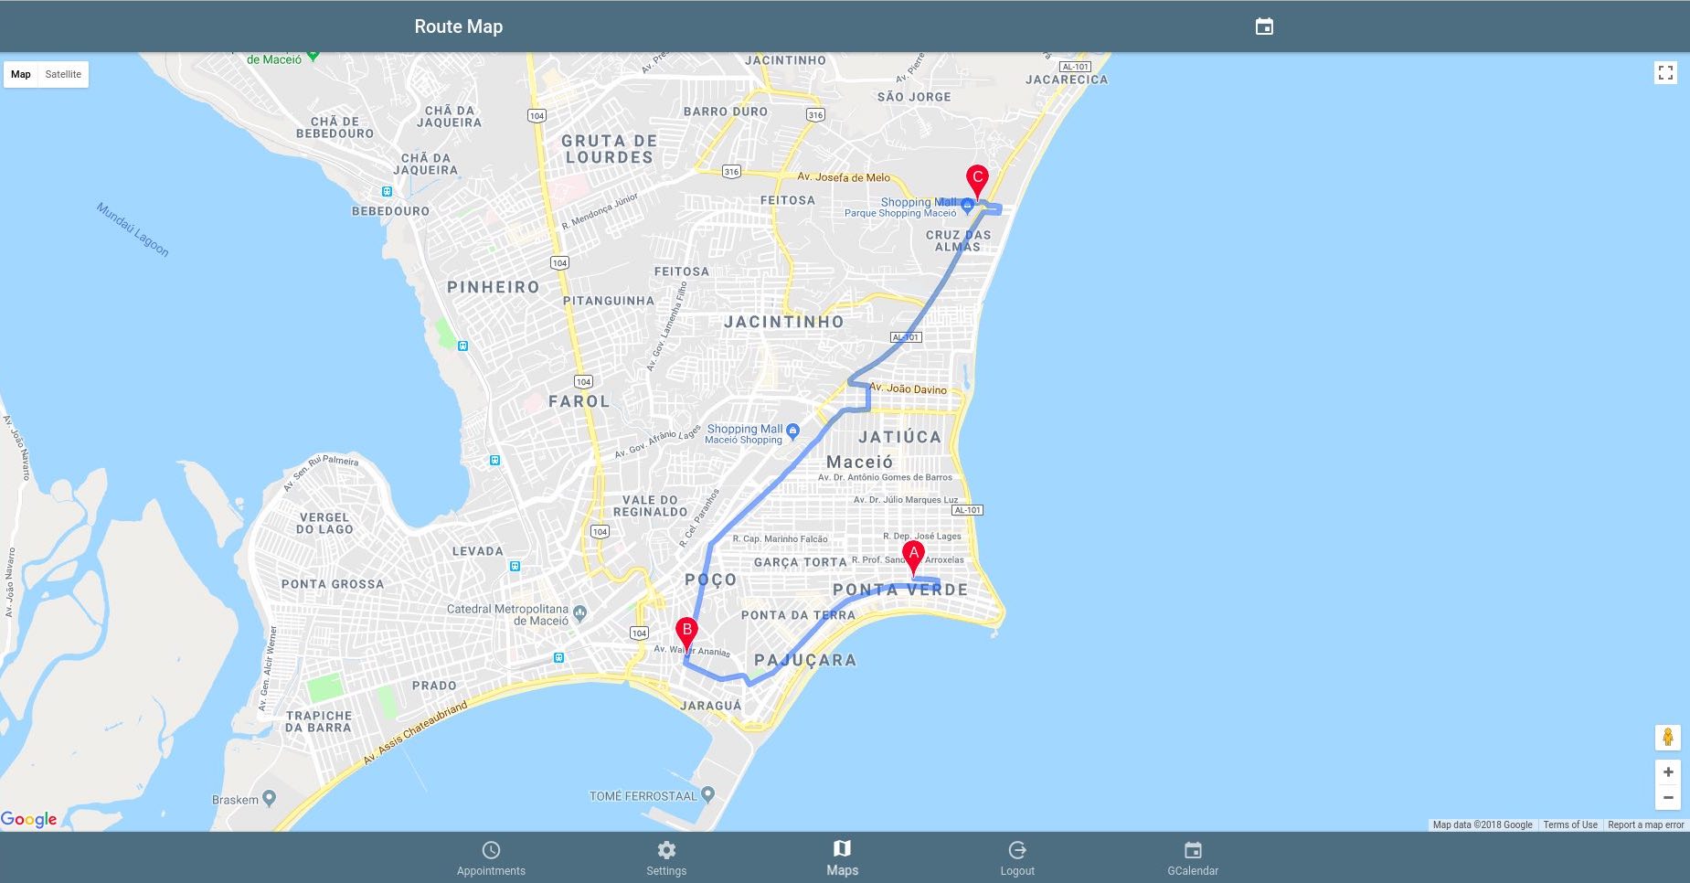1690x883 pixels.
Task: Click the Map data ©2018 Google text
Action: pyautogui.click(x=1483, y=824)
